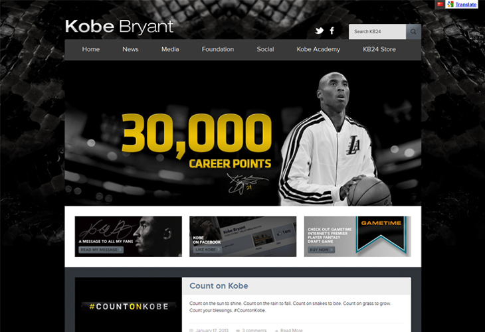The image size is (485, 332).
Task: Open the Social menu item
Action: pyautogui.click(x=265, y=49)
